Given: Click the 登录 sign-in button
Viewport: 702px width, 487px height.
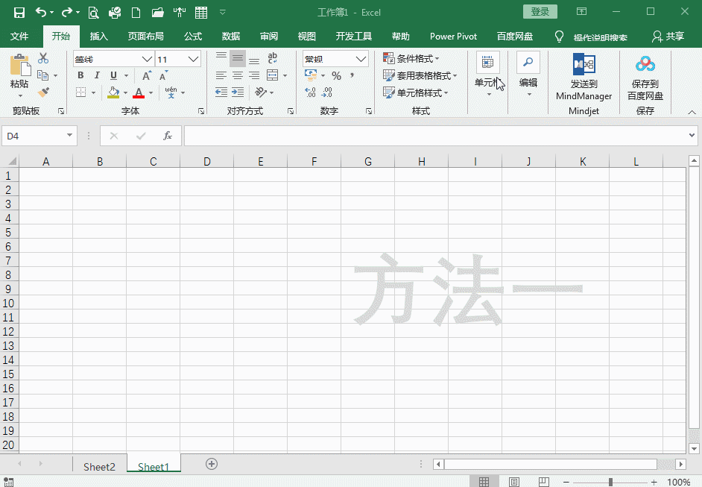Looking at the screenshot, I should pyautogui.click(x=540, y=12).
